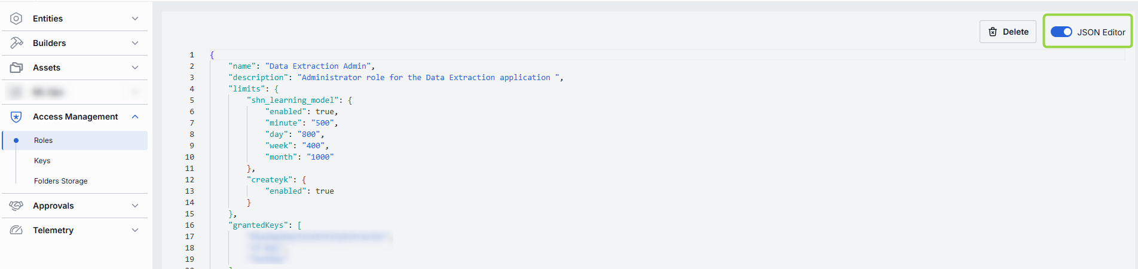Expand the Telemetry section chevron
The width and height of the screenshot is (1138, 269).
tap(135, 230)
